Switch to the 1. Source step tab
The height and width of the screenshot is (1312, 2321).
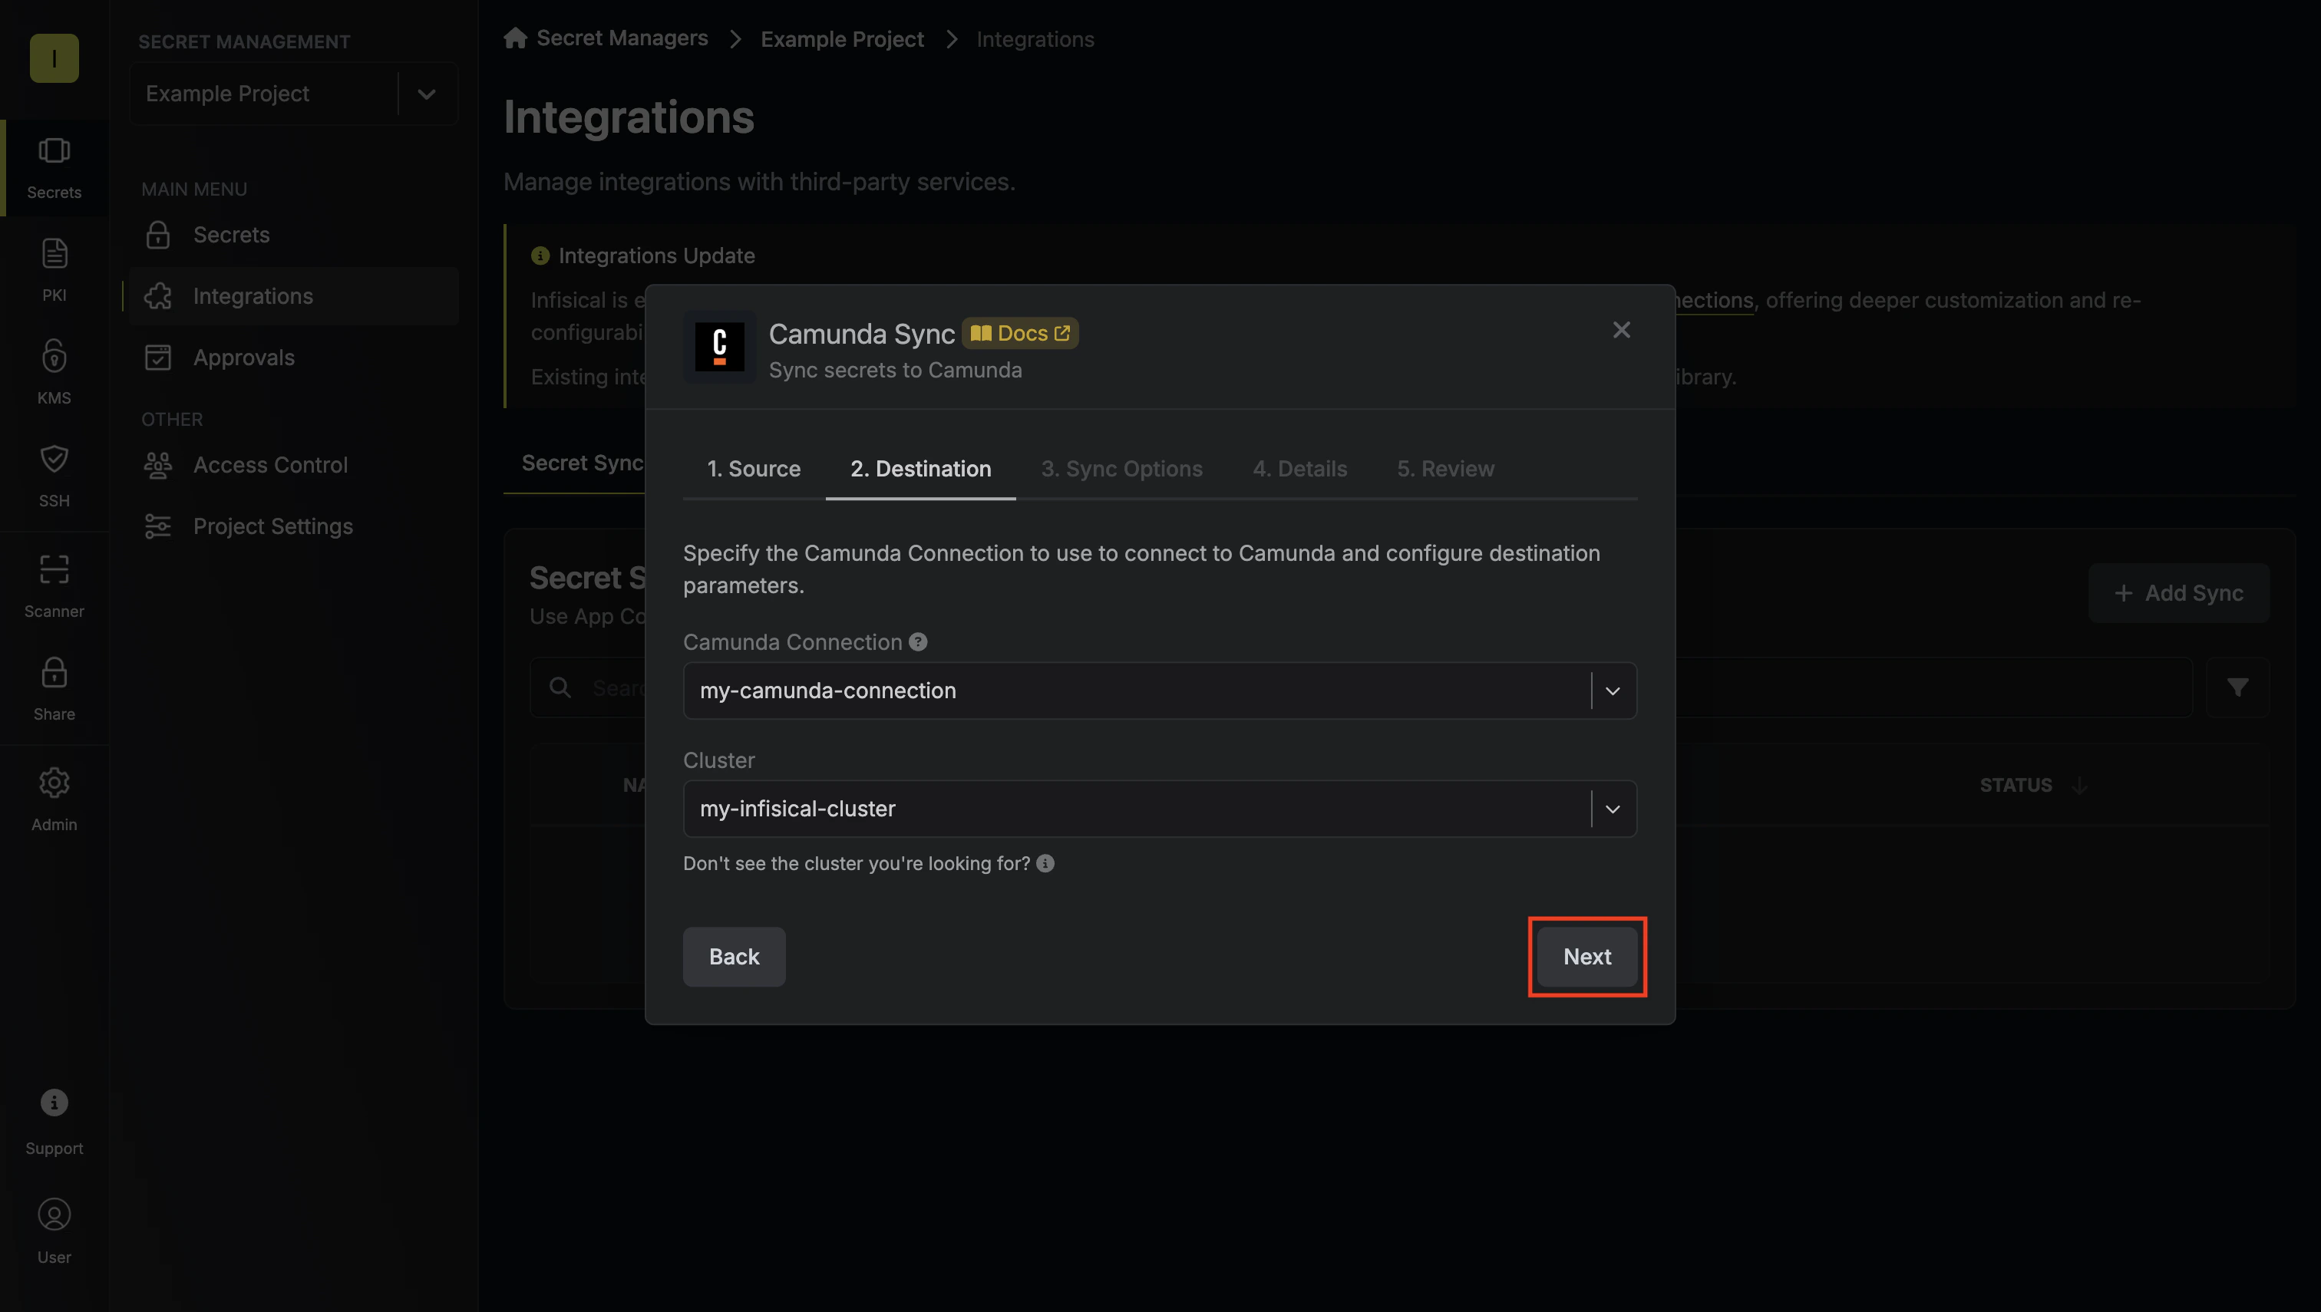point(754,469)
